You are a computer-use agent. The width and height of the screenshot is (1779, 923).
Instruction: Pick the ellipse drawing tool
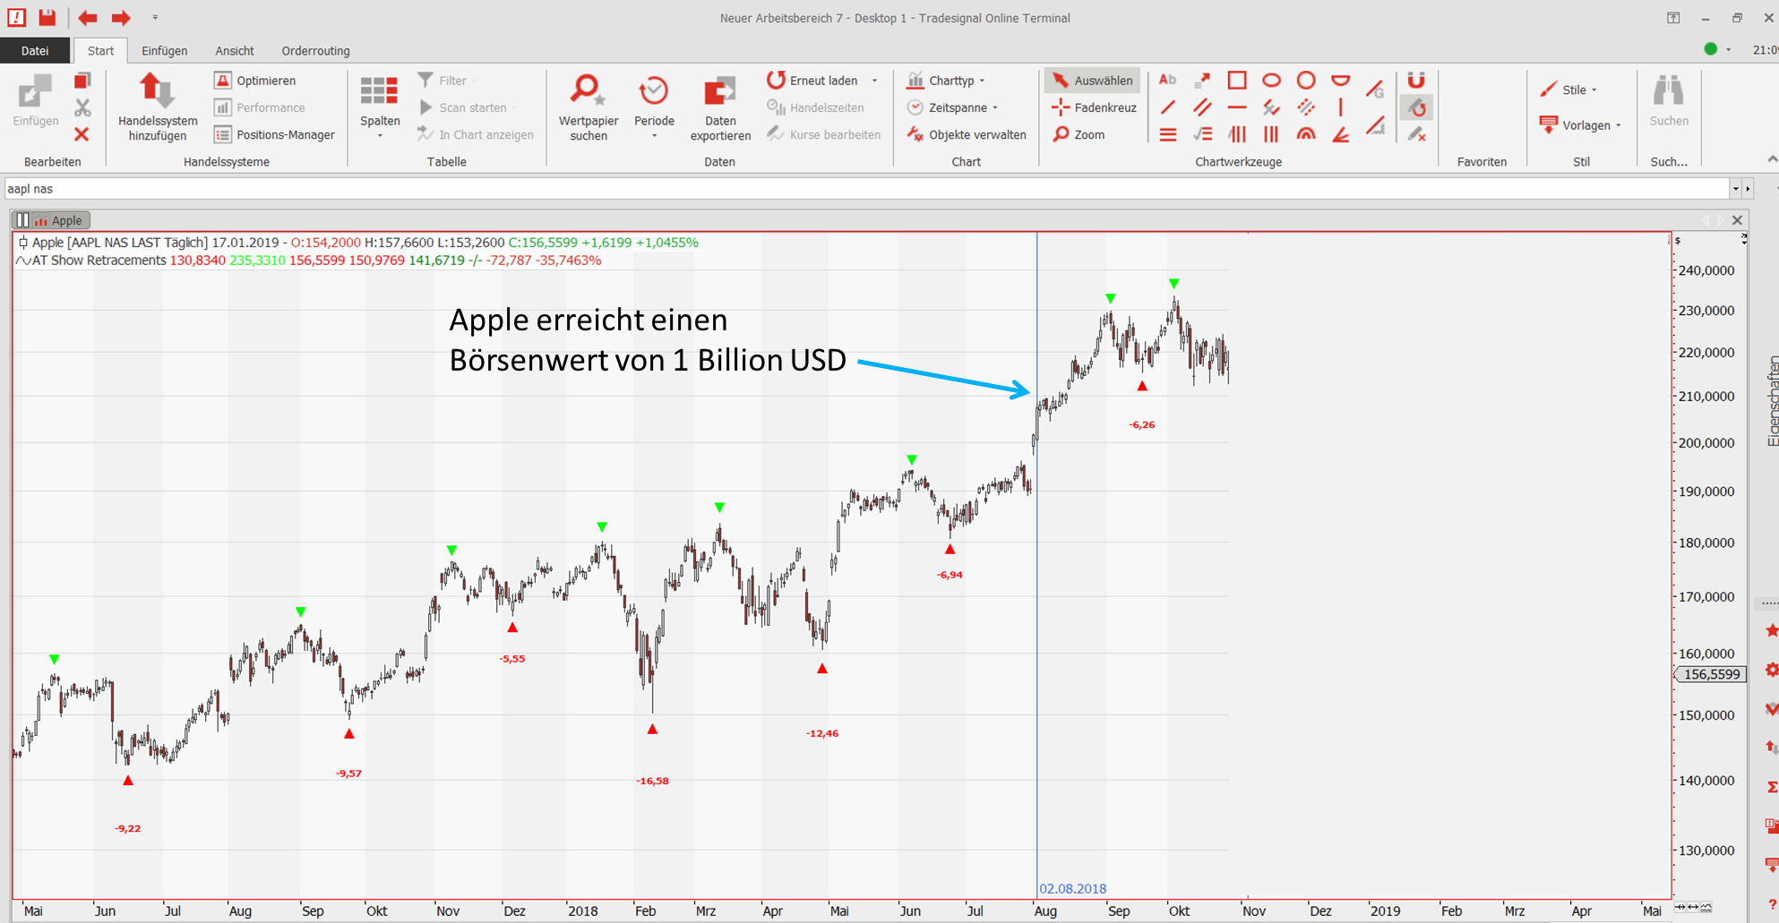point(1271,81)
